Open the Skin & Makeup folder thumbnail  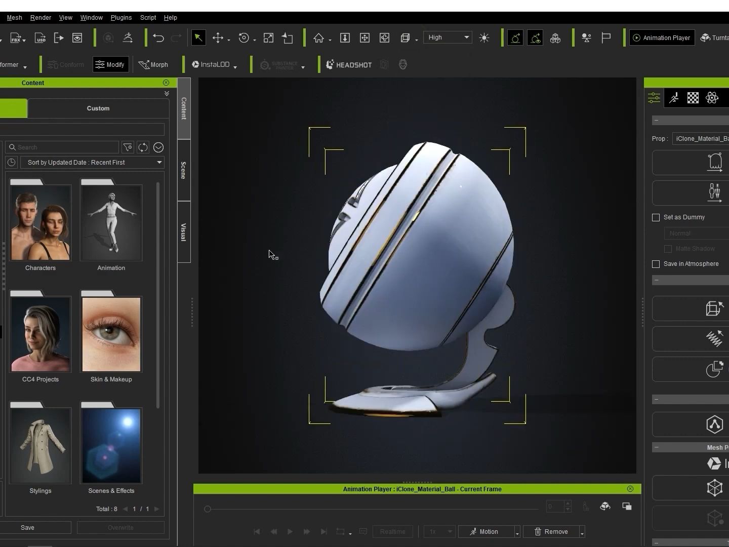coord(111,334)
